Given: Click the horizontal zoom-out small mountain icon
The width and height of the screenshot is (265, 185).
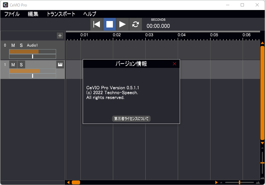Looking at the screenshot, I should tap(221, 182).
